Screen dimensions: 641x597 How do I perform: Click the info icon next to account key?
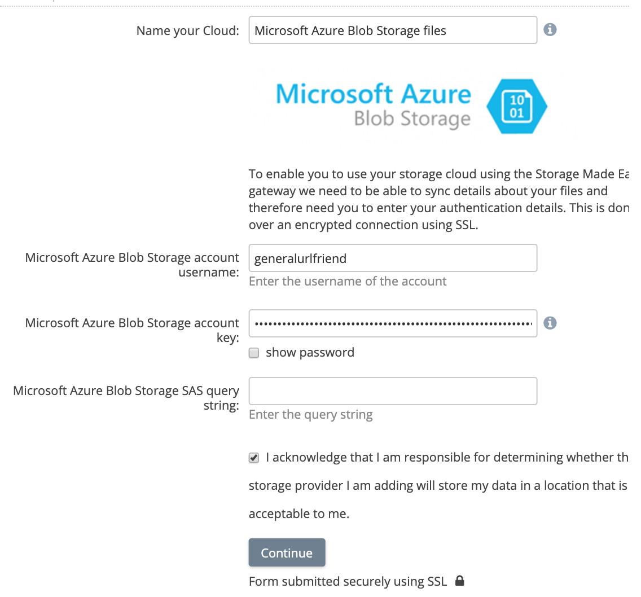coord(550,323)
